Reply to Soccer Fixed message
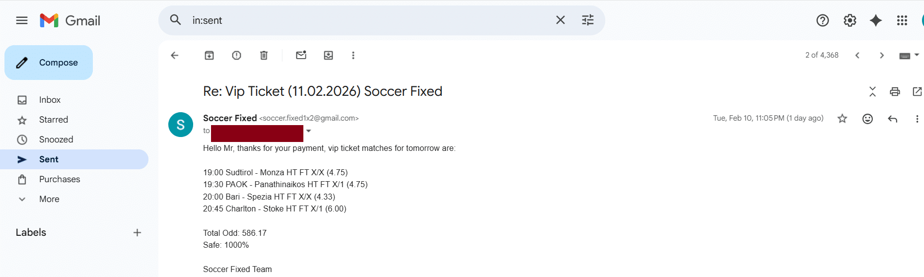This screenshot has width=924, height=277. (892, 119)
